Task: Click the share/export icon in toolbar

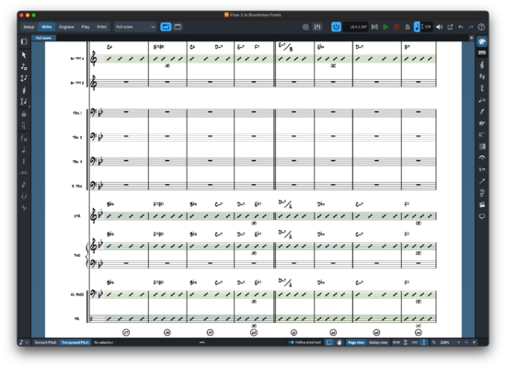Action: [x=450, y=27]
